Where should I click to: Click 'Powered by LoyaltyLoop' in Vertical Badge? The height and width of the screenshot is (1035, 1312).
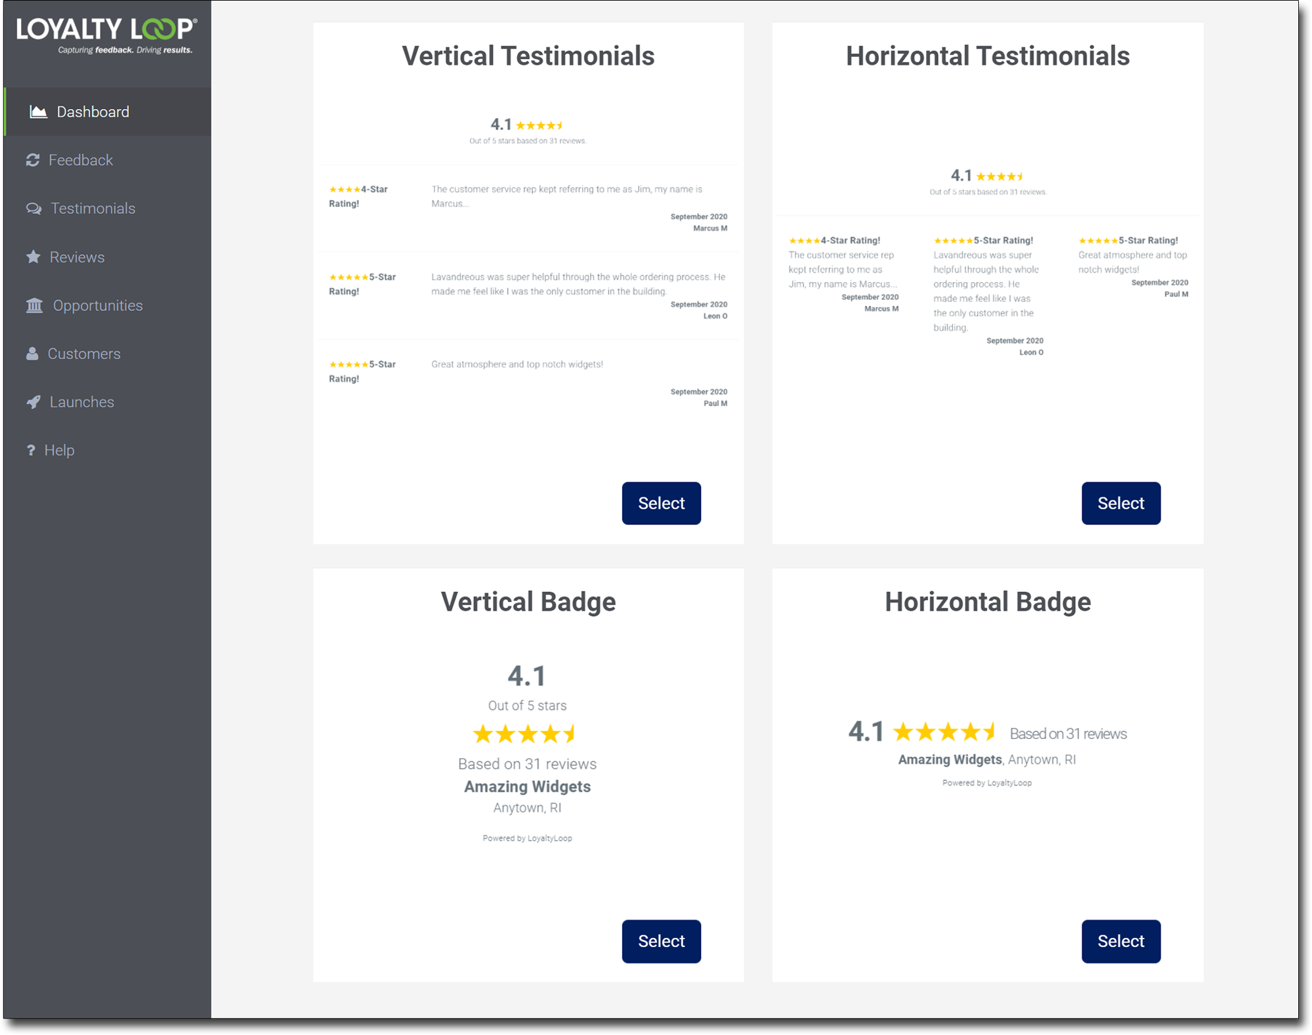(527, 838)
